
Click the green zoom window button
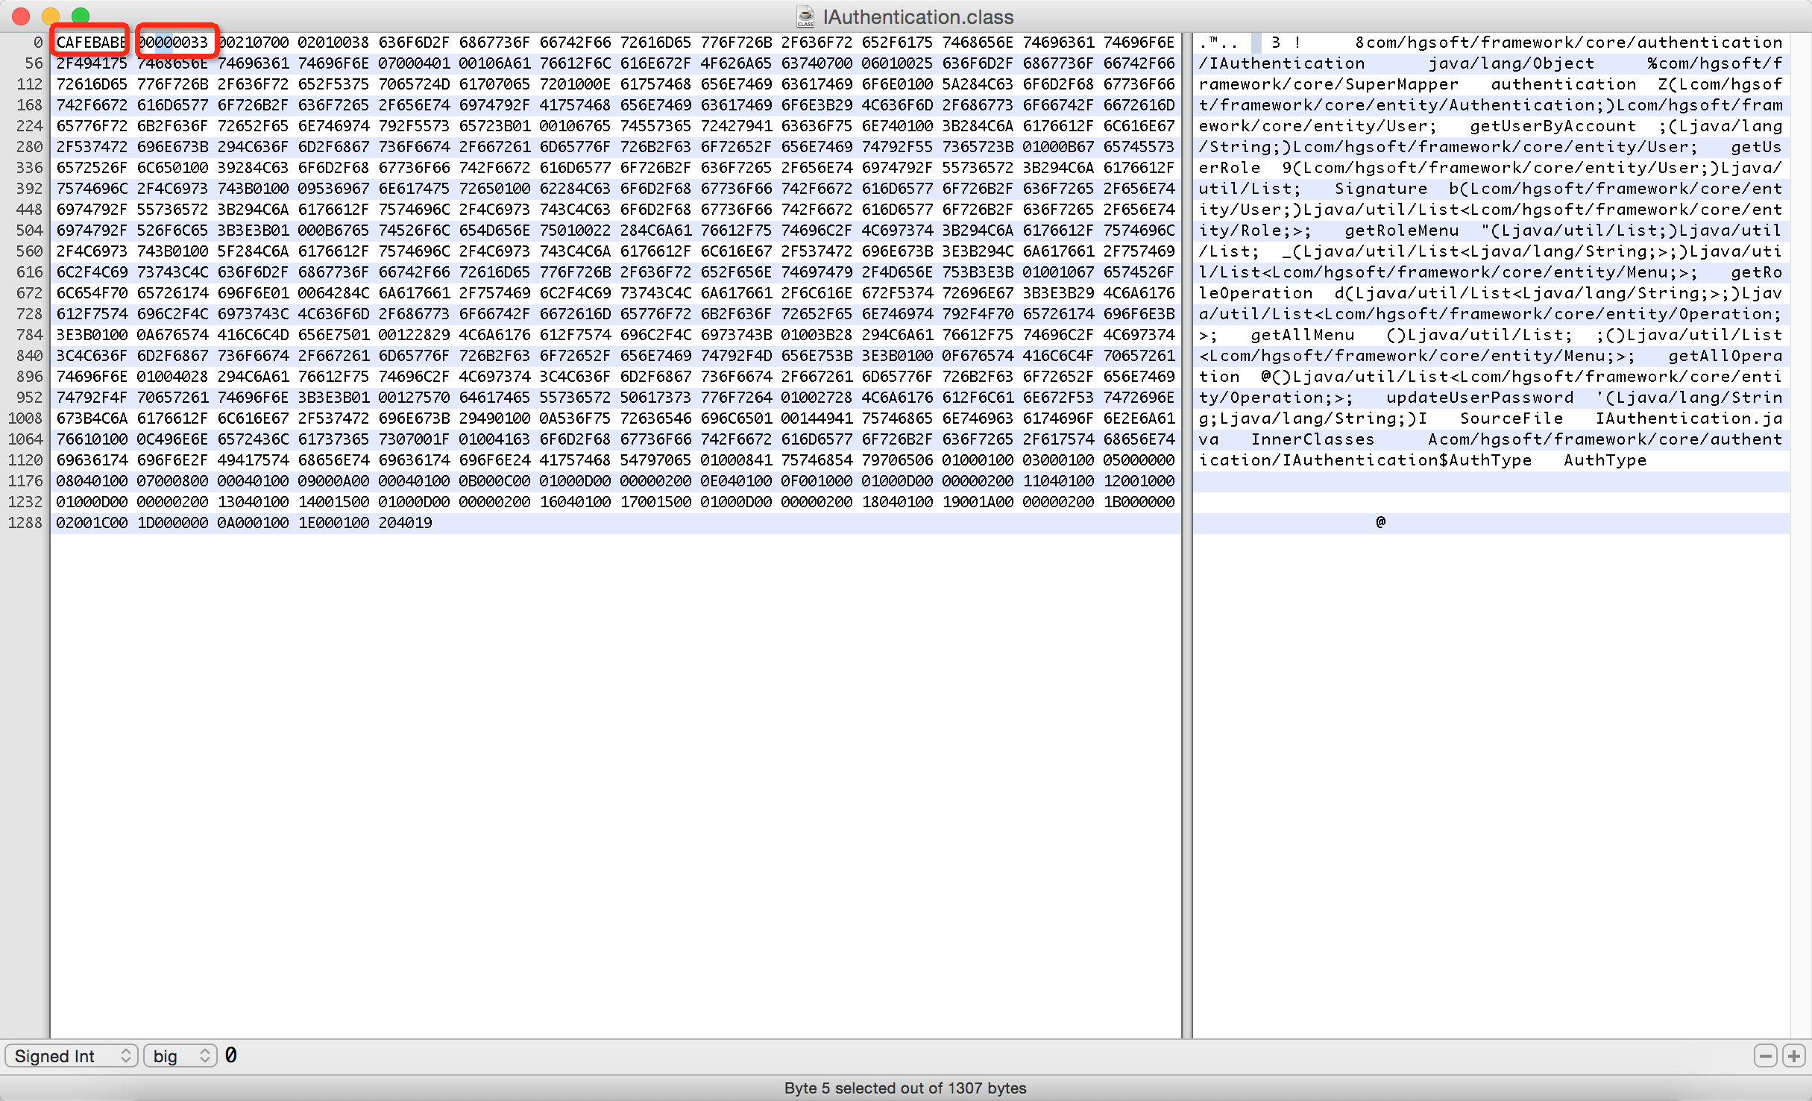(81, 16)
